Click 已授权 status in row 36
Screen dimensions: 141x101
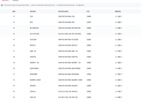click(89, 45)
